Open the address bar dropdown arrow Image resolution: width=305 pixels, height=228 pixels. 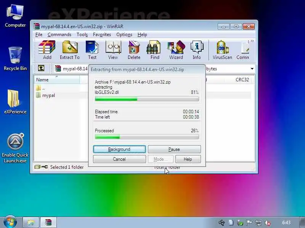[252, 69]
